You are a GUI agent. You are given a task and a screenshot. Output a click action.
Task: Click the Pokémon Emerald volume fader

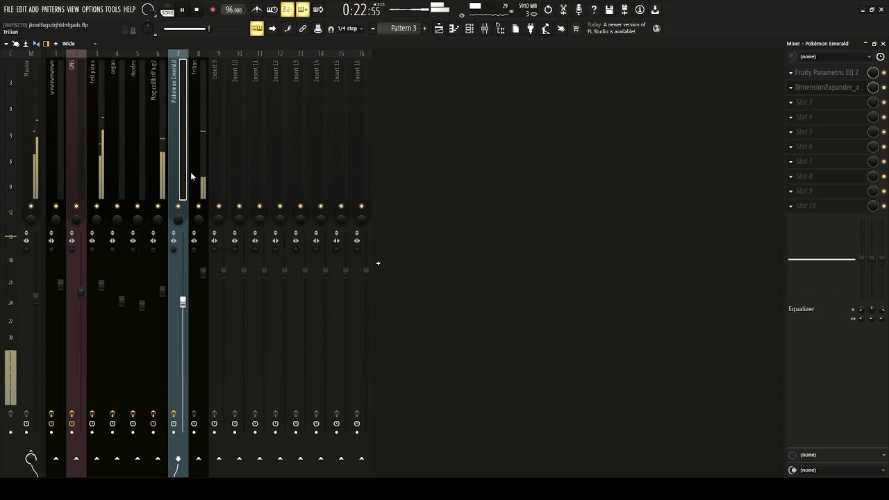183,302
